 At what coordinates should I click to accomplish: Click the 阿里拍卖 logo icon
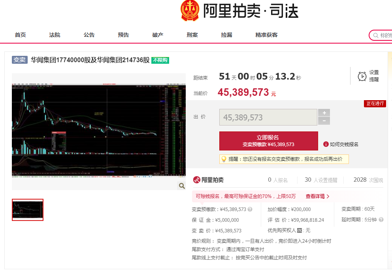(197, 180)
